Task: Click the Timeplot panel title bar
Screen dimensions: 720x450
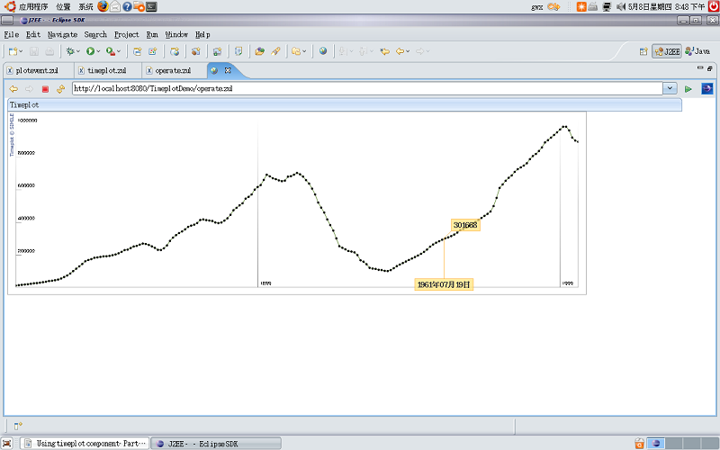Action: pyautogui.click(x=345, y=105)
